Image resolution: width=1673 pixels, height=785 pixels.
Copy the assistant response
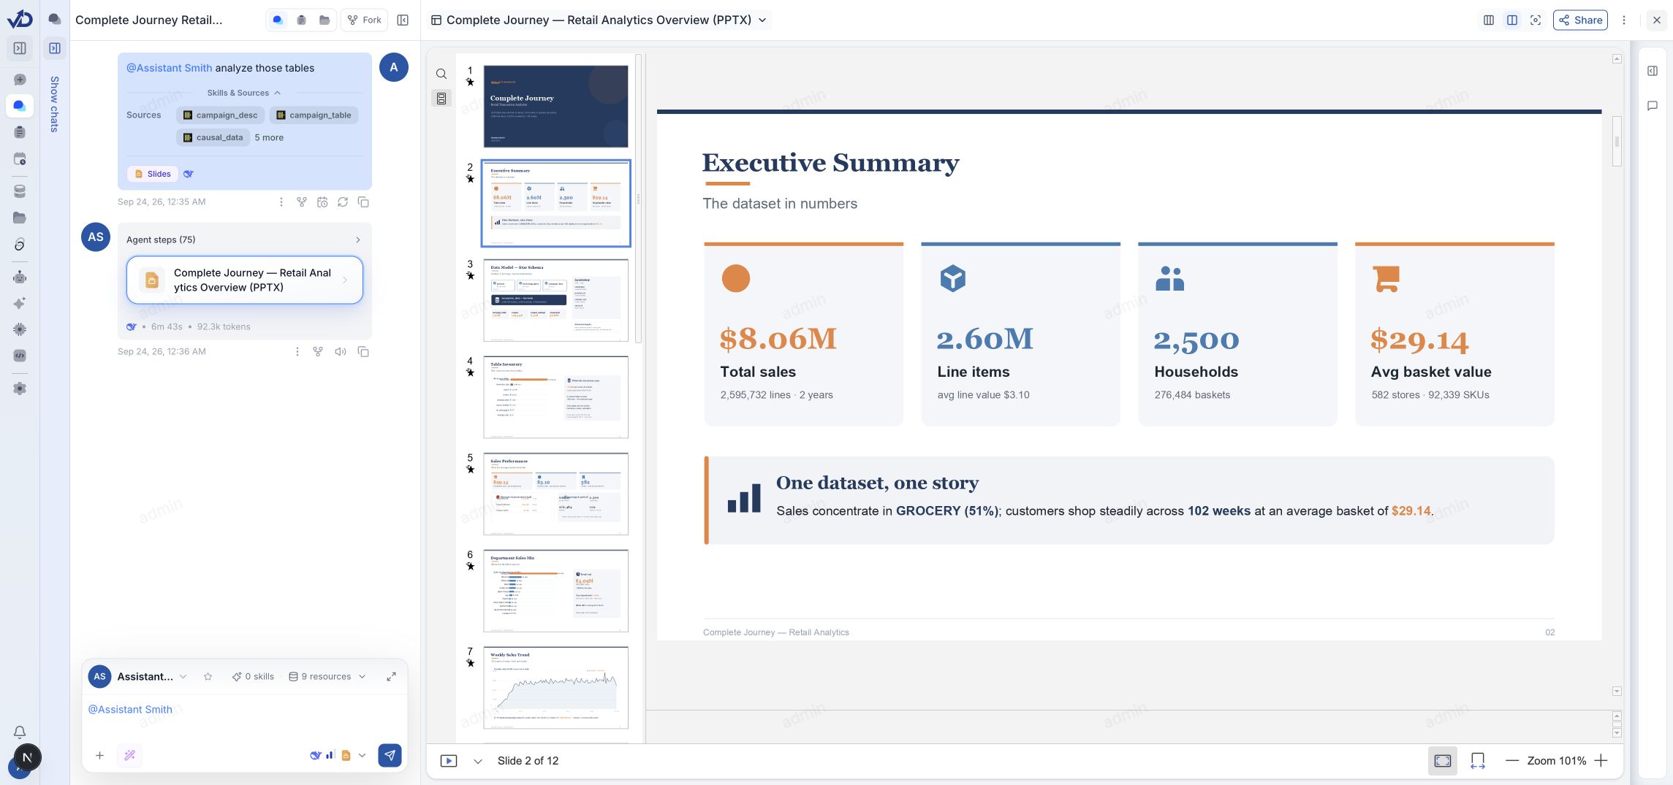(363, 351)
